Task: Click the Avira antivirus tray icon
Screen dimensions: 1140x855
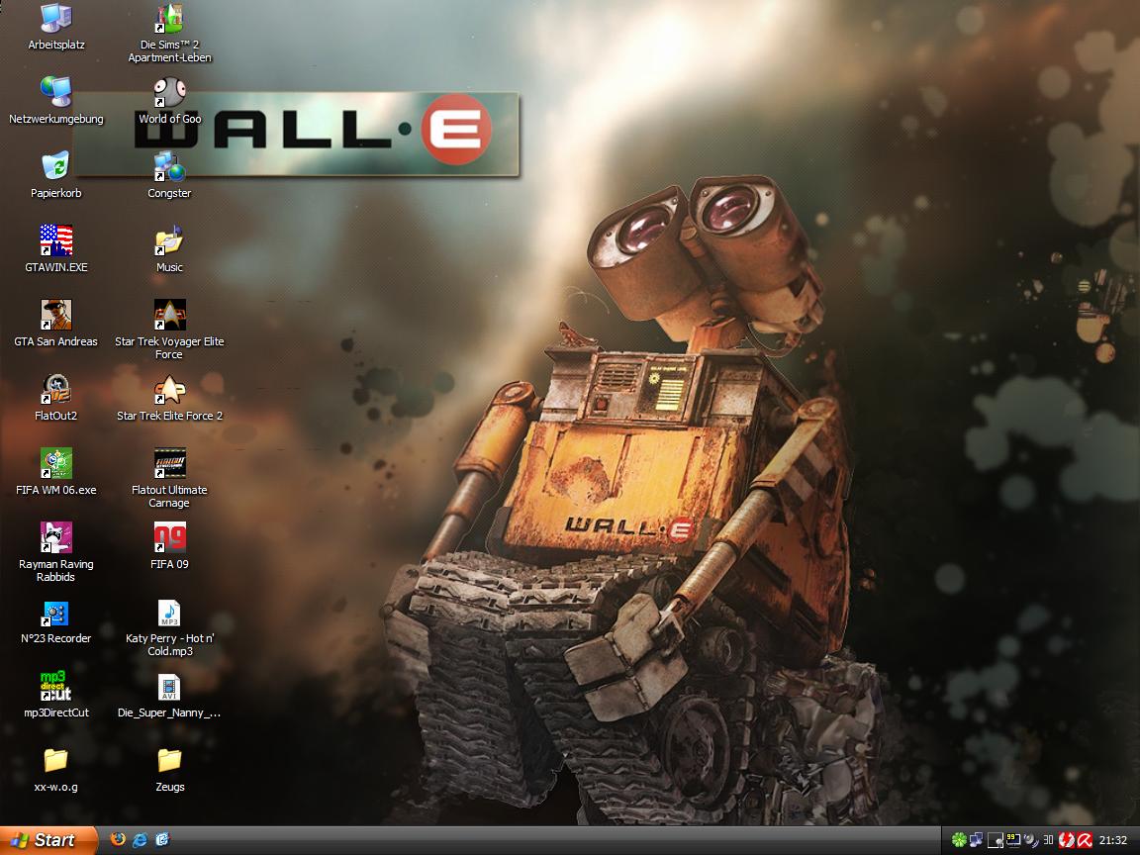Action: click(x=1085, y=840)
